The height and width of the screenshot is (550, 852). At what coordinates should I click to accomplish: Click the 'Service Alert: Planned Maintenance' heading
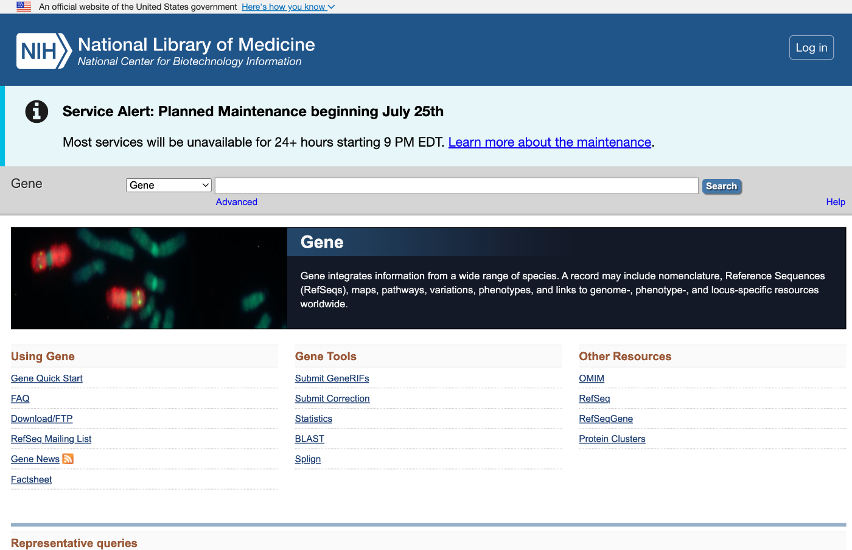click(253, 111)
